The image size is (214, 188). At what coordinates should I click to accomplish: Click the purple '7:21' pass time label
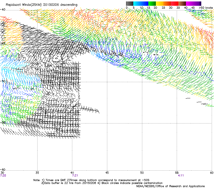(x=75, y=176)
